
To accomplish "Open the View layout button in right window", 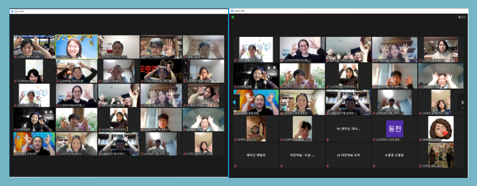I will (462, 17).
